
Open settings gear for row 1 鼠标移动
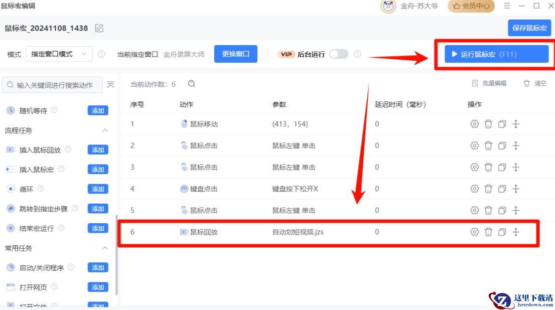[474, 124]
